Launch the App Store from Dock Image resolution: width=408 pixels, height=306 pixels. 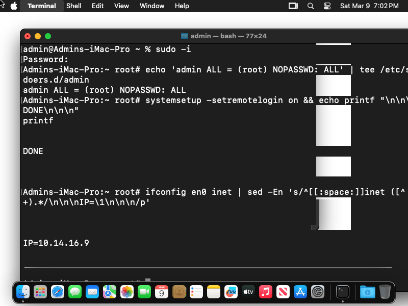[300, 292]
